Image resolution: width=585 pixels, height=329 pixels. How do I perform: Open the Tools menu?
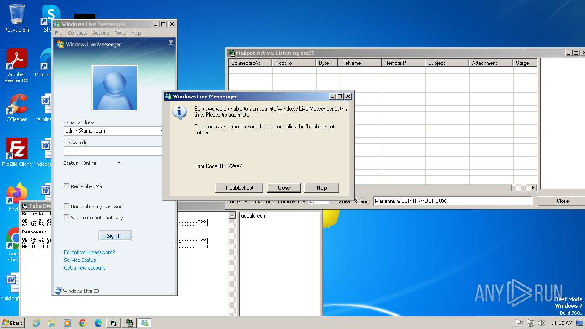120,33
